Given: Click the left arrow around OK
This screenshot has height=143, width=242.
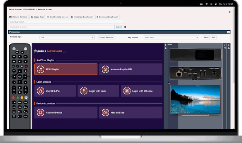Looking at the screenshot, I should coord(14,76).
